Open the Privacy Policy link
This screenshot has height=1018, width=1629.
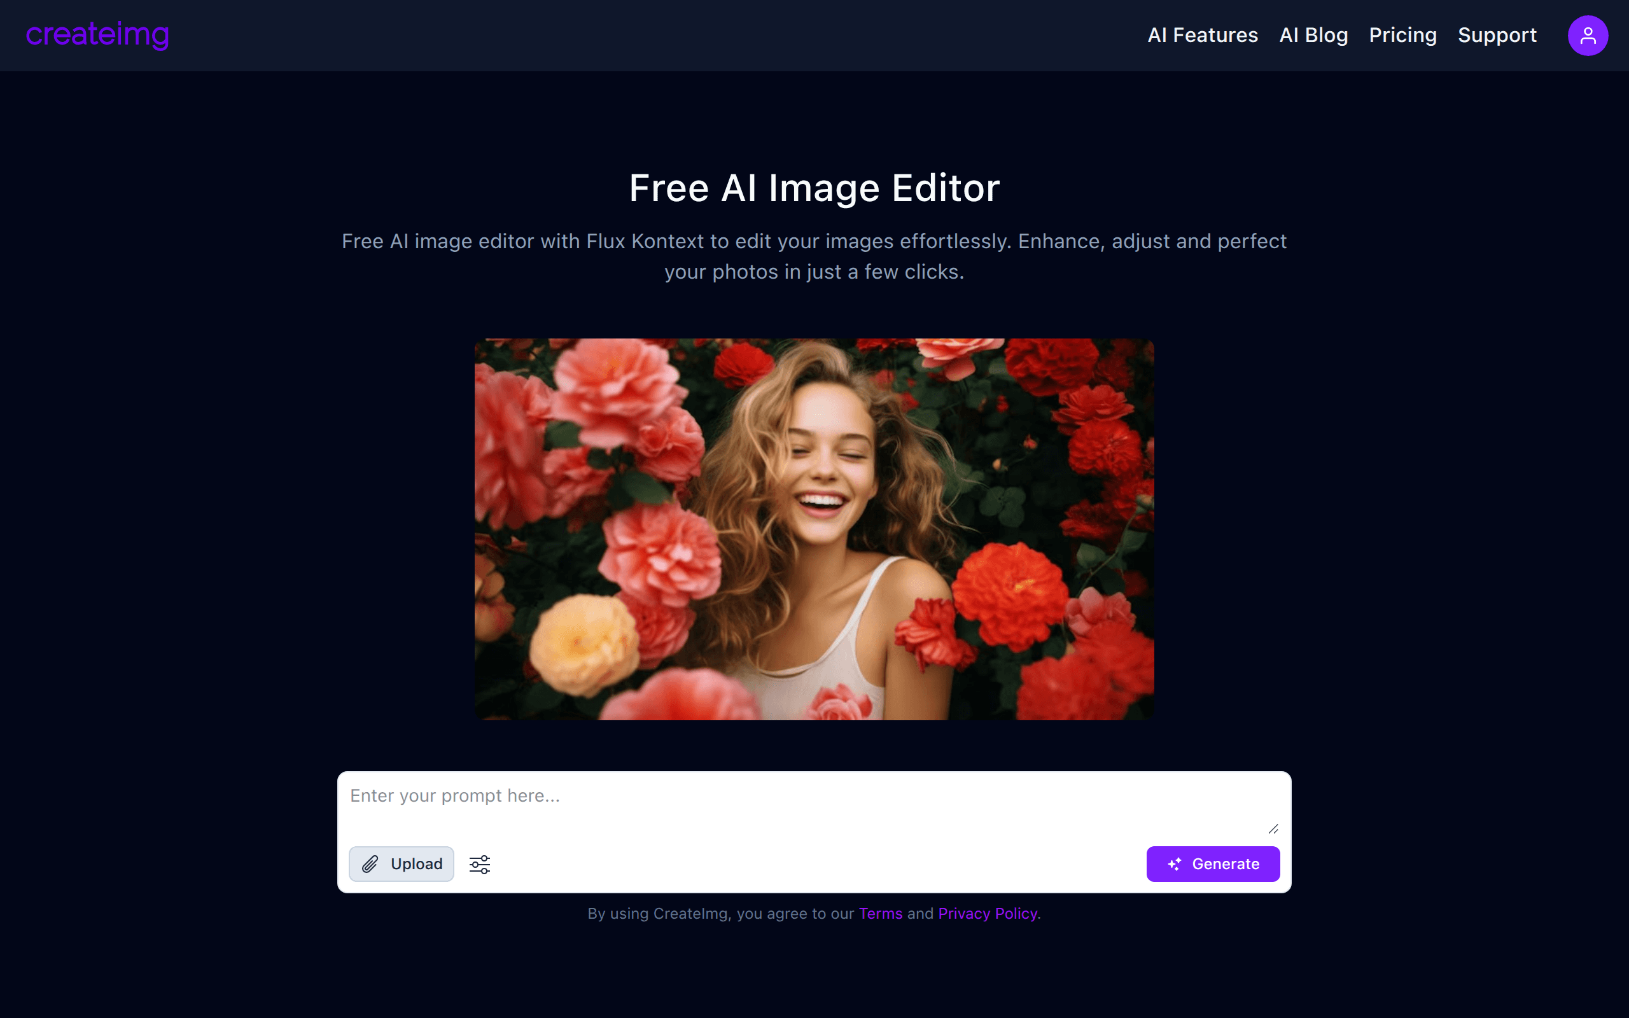[988, 914]
